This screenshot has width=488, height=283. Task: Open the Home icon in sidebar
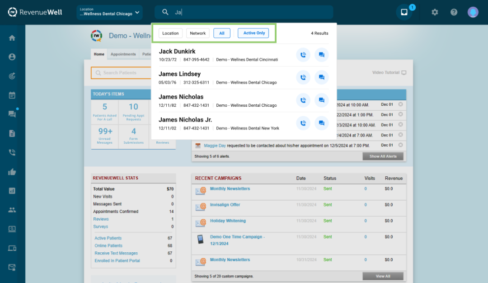[x=12, y=38]
